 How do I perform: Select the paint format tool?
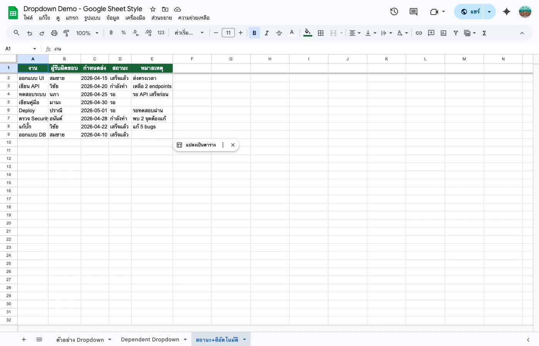pos(66,33)
